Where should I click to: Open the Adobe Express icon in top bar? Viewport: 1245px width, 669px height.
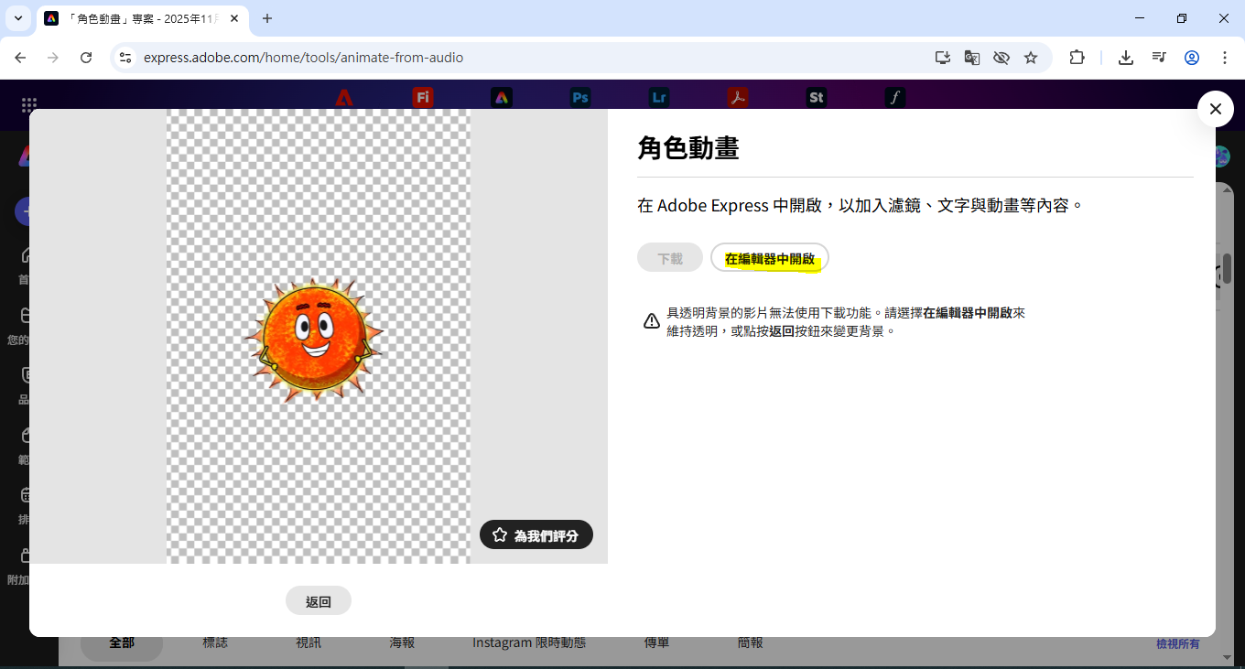[501, 97]
